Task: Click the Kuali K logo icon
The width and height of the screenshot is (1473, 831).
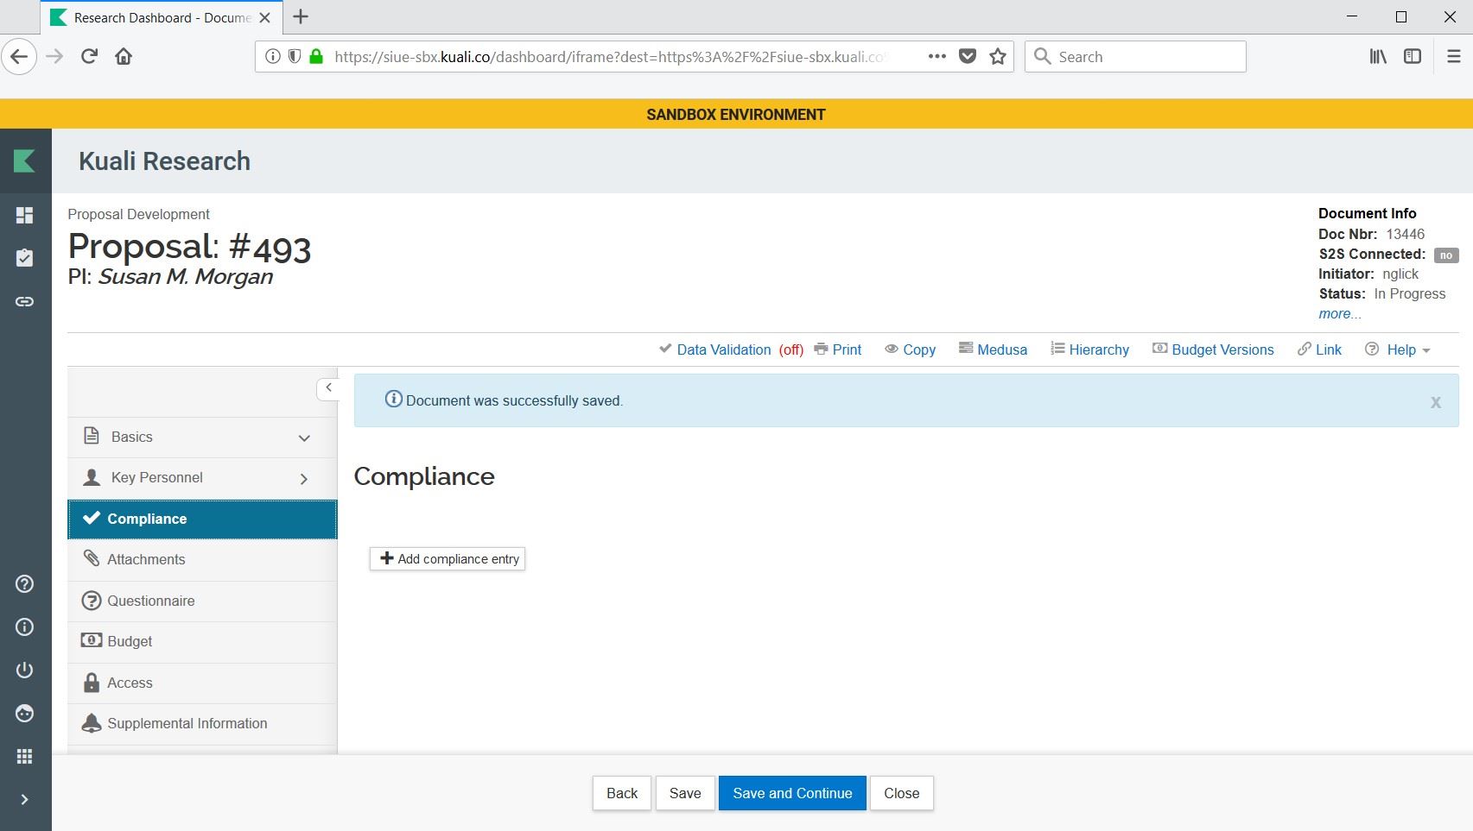Action: click(24, 161)
